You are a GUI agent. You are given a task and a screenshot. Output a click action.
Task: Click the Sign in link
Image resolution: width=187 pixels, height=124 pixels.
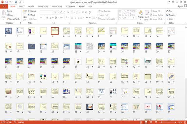click(x=180, y=7)
